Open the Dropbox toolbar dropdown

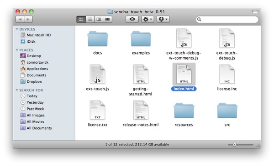click(x=163, y=19)
